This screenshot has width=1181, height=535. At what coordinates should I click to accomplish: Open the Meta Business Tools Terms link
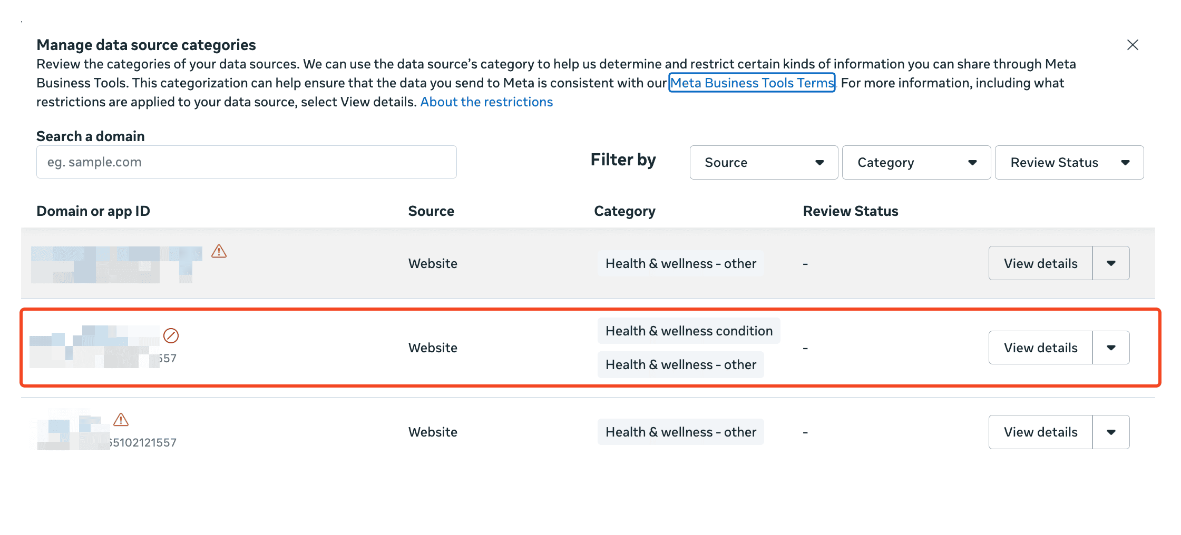point(751,83)
